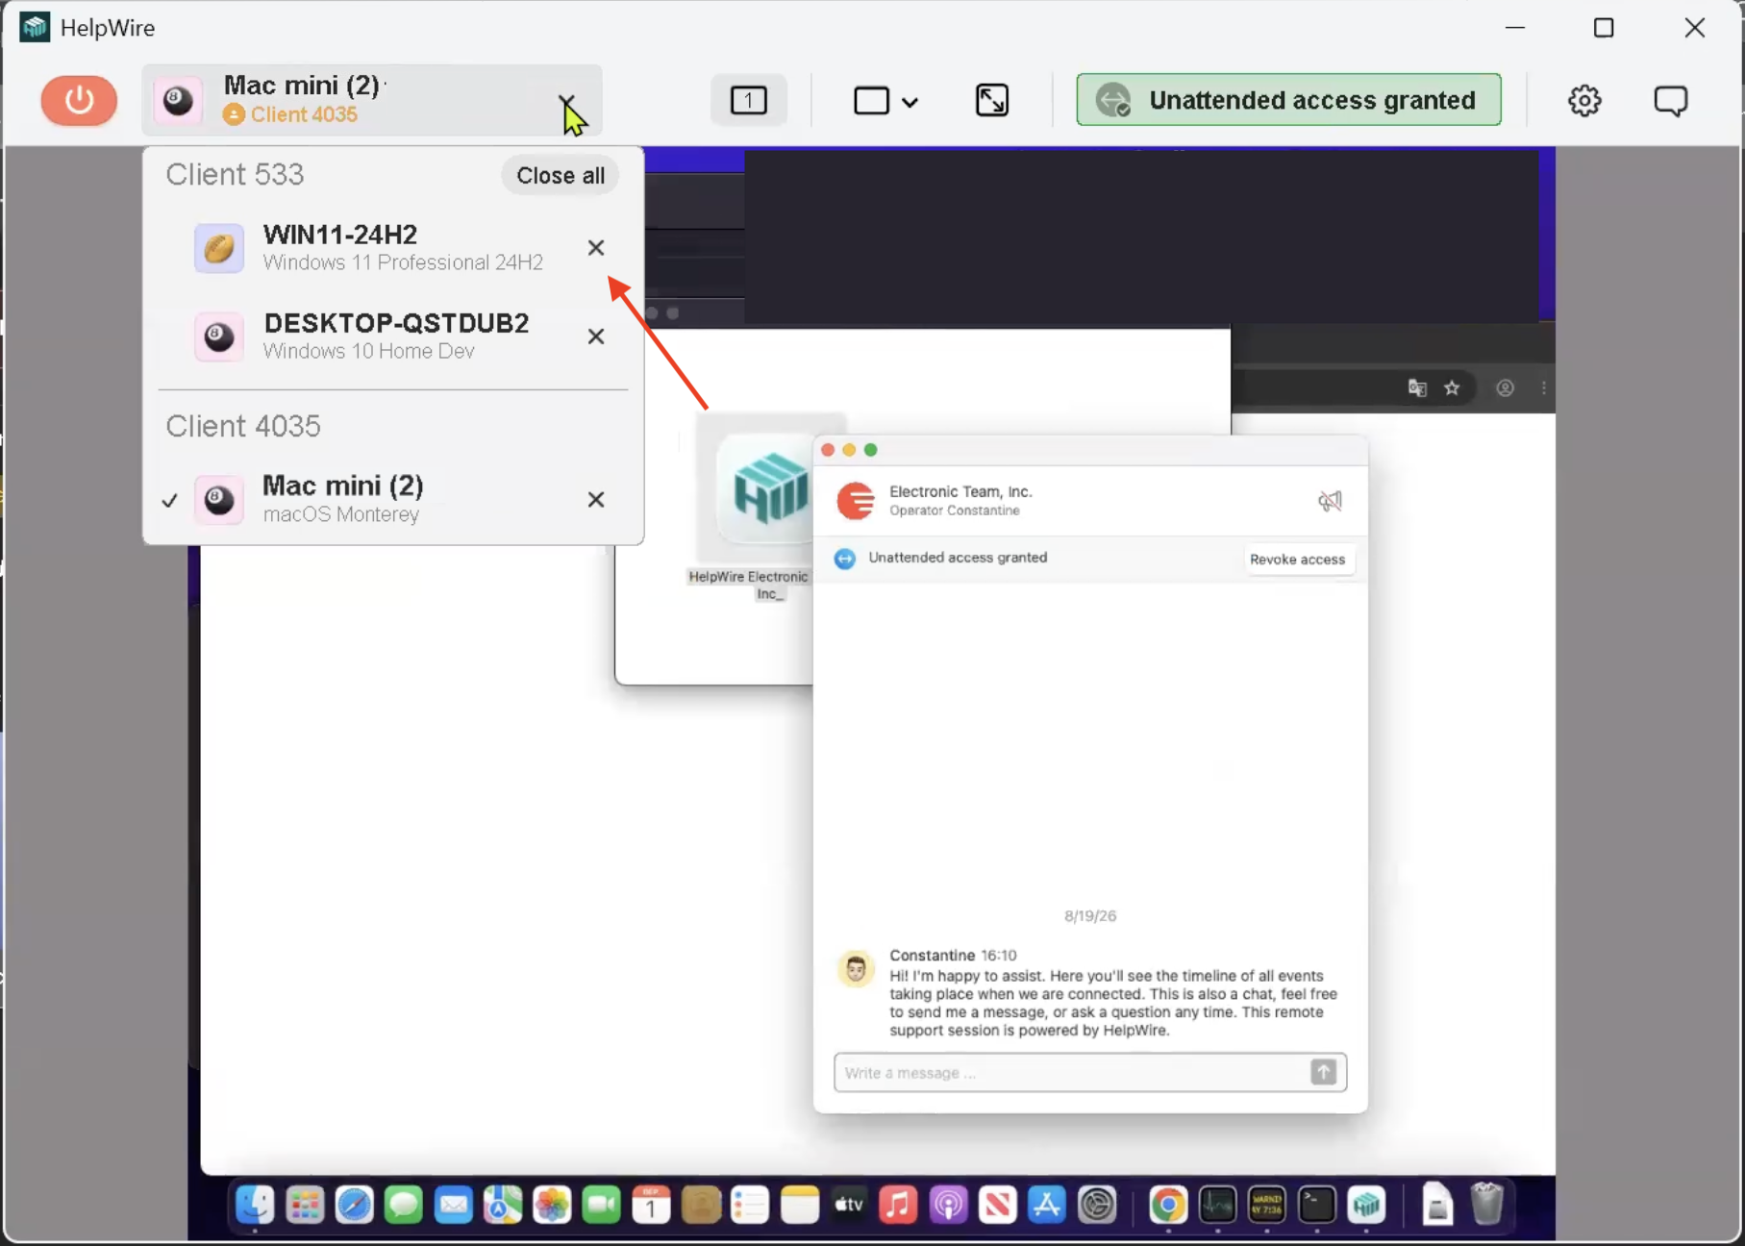The image size is (1745, 1246).
Task: Click Revoke access in remote chat window
Action: [x=1297, y=560]
